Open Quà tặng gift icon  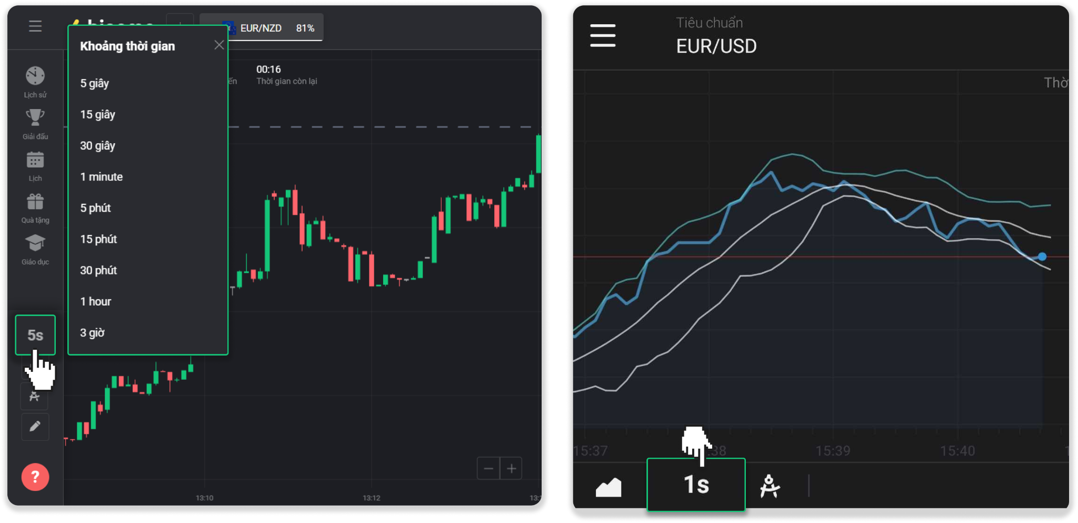coord(35,201)
